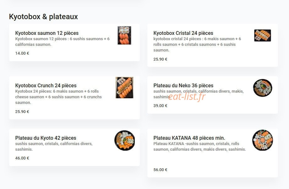View the Kyotobox Crunch 24 pièces image
This screenshot has height=189, width=289.
124,88
